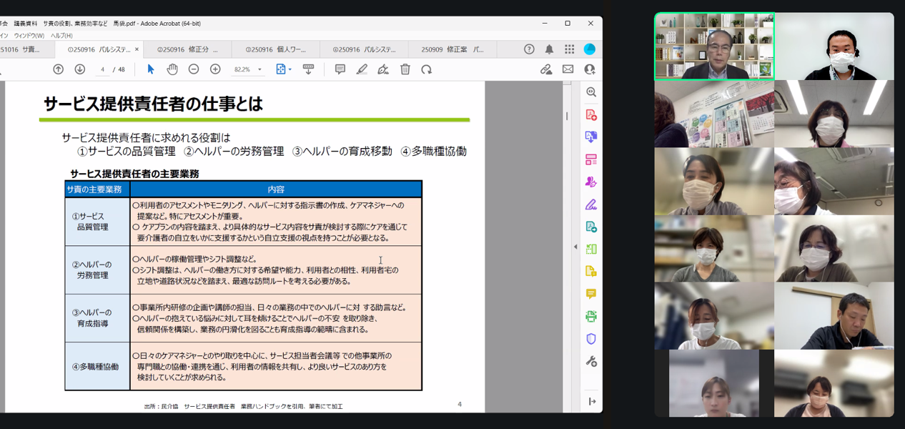Go to next page with down arrow
Image resolution: width=905 pixels, height=429 pixels.
click(x=80, y=69)
